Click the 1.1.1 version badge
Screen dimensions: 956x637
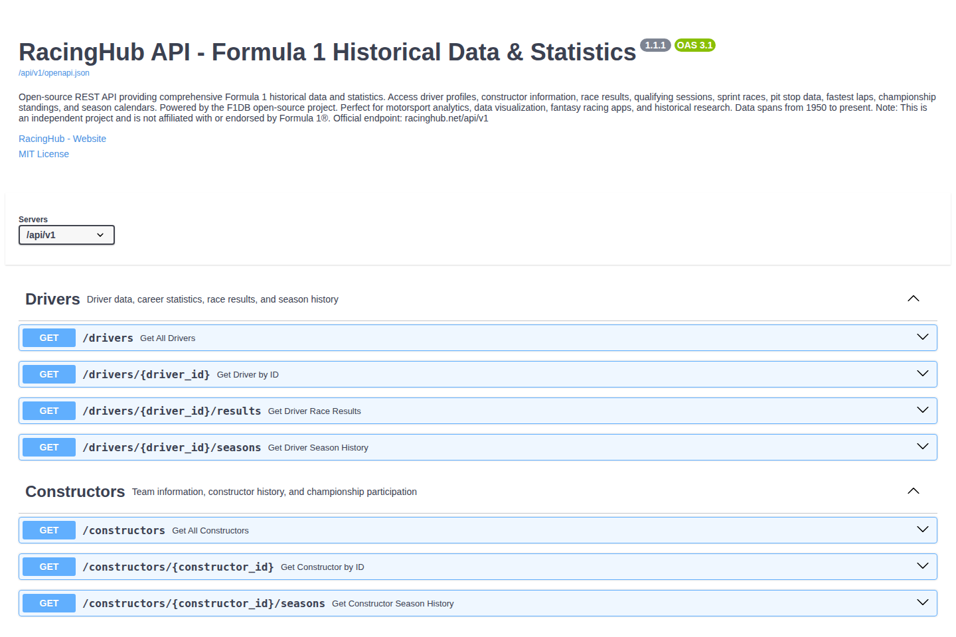pyautogui.click(x=655, y=45)
